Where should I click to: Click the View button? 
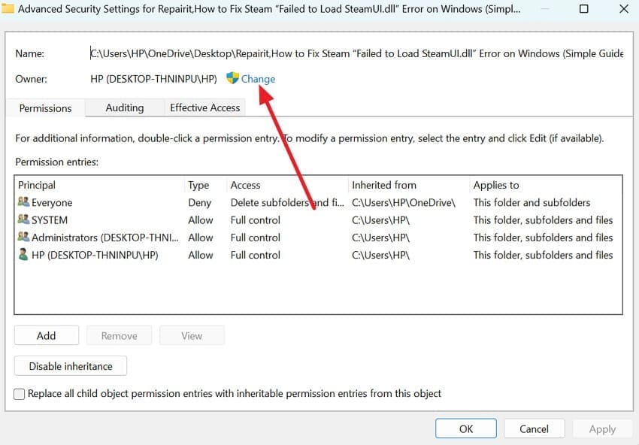pos(192,335)
